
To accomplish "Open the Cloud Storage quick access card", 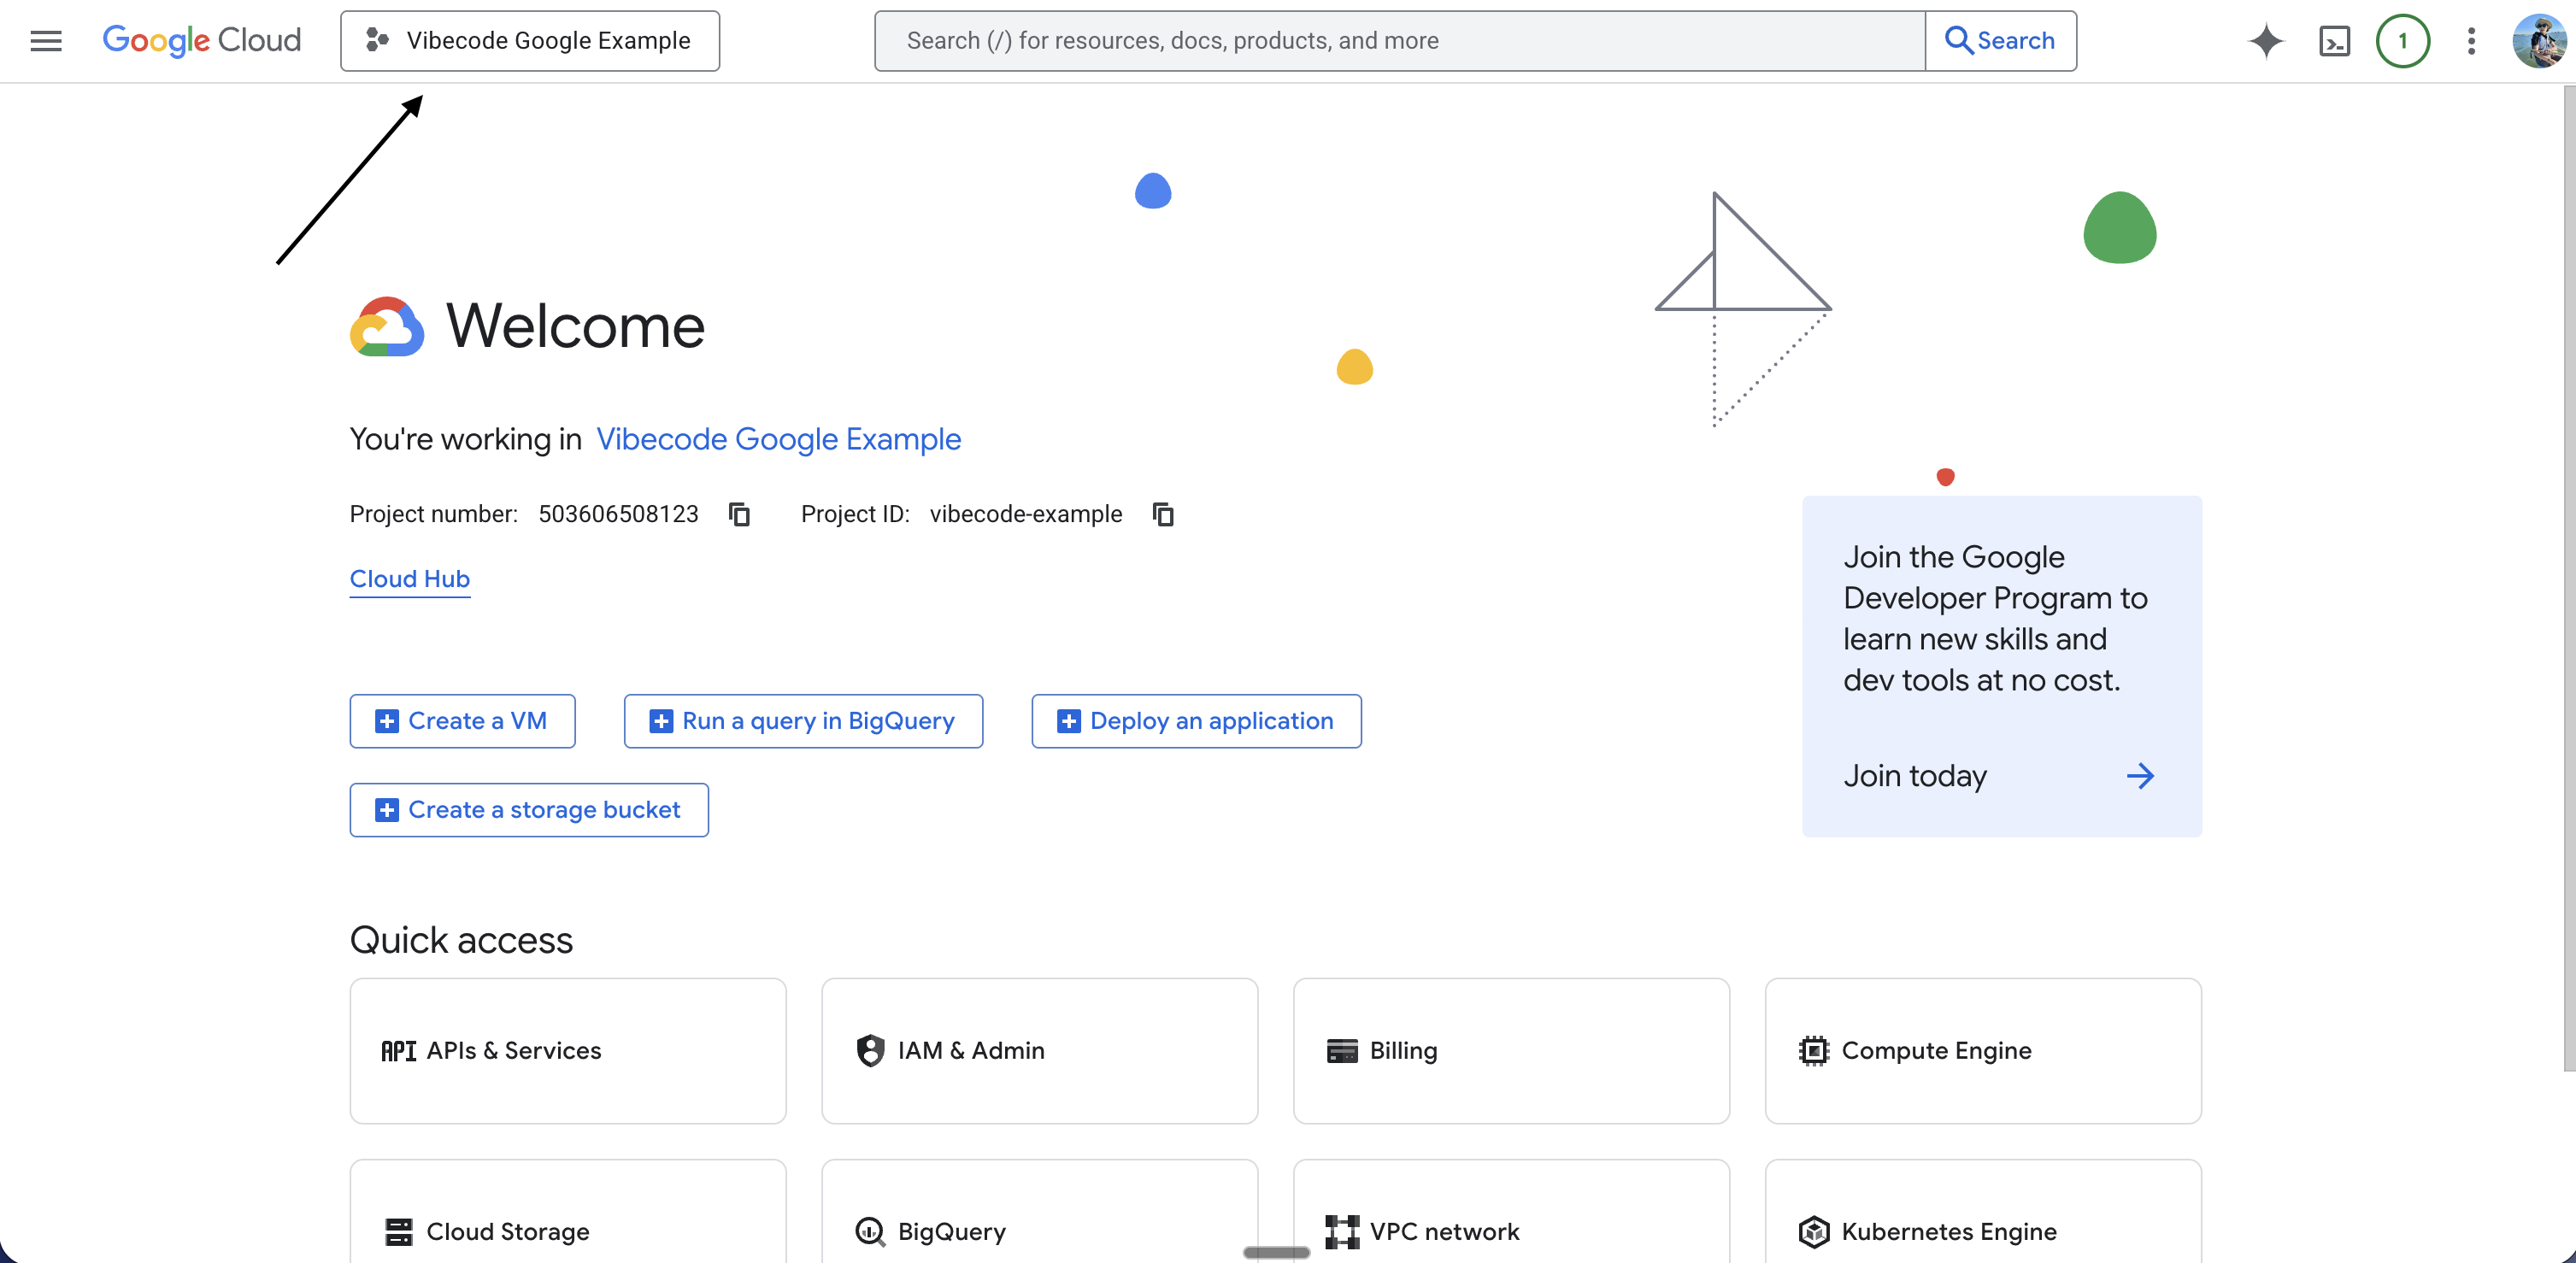I will (x=568, y=1211).
